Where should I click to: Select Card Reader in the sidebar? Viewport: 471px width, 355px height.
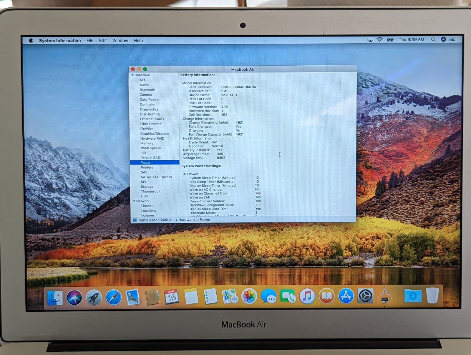click(150, 100)
